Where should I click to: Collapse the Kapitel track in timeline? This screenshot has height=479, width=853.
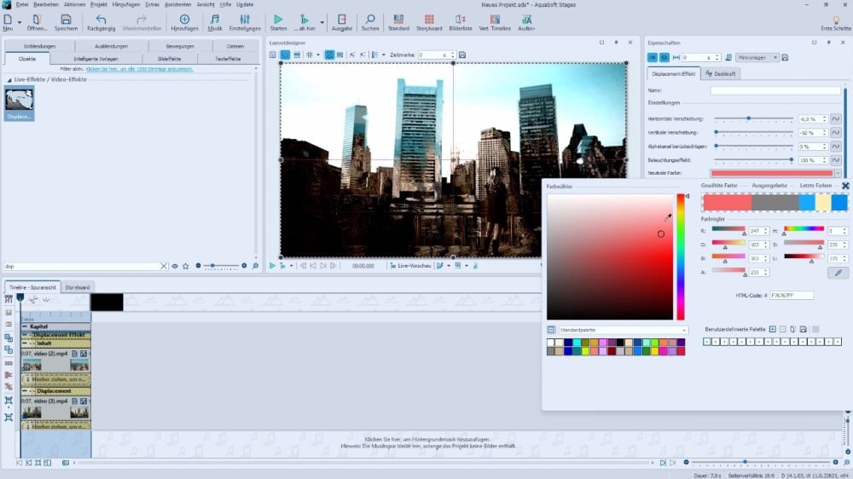point(25,326)
